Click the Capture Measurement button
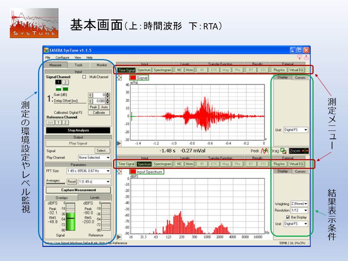This screenshot has height=261, width=348. point(78,190)
